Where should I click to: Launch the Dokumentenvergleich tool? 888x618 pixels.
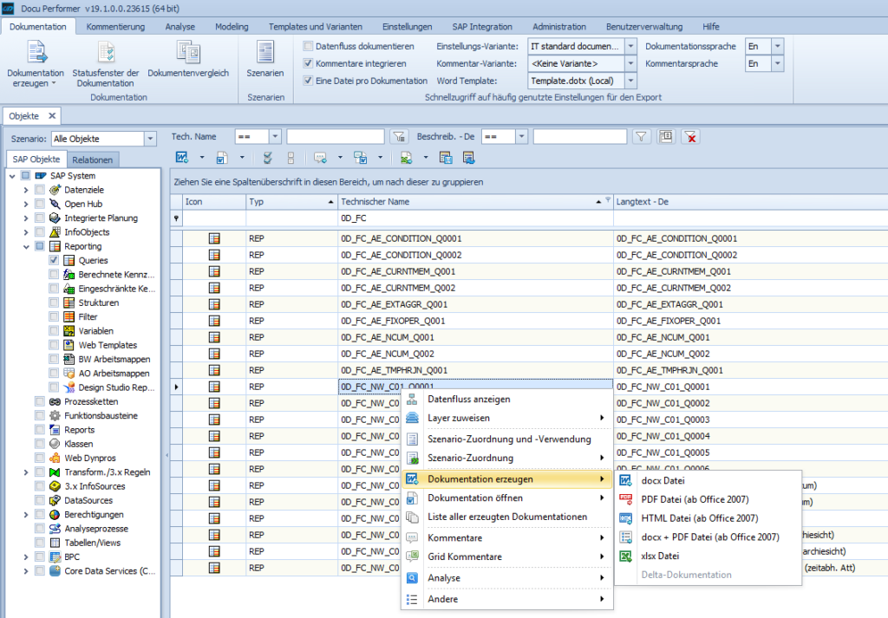click(x=188, y=54)
